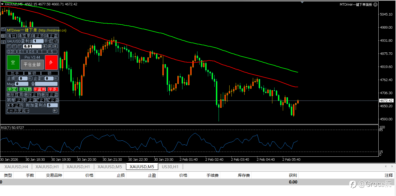Click the 4672.42 current price label
This screenshot has width=396, height=196.
point(386,101)
